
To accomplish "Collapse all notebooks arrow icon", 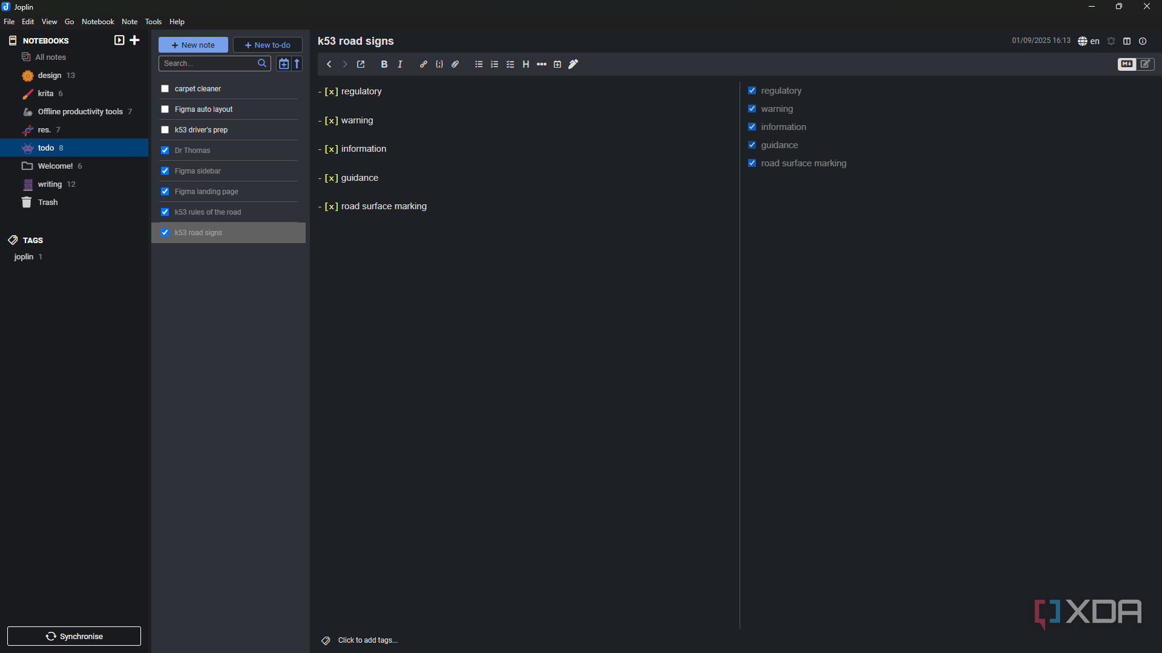I will point(119,41).
